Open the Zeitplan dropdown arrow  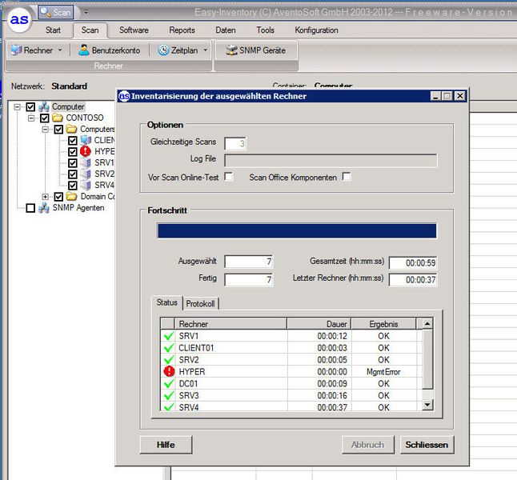click(x=205, y=50)
